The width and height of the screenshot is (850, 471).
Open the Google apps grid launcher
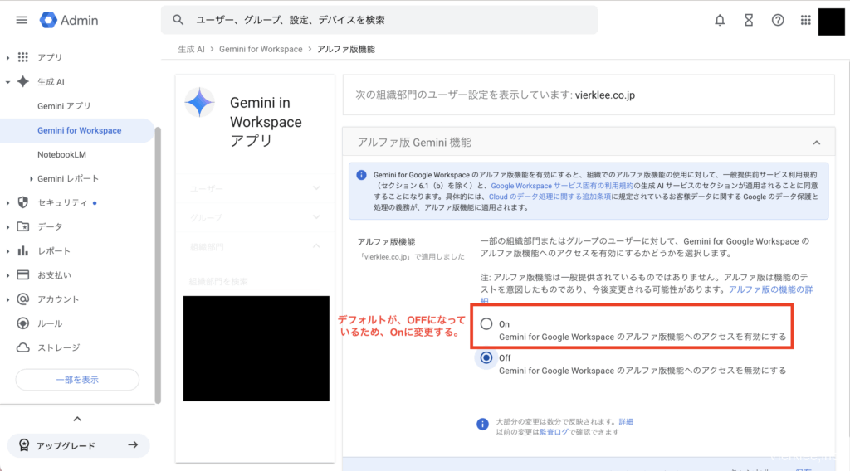pos(805,20)
